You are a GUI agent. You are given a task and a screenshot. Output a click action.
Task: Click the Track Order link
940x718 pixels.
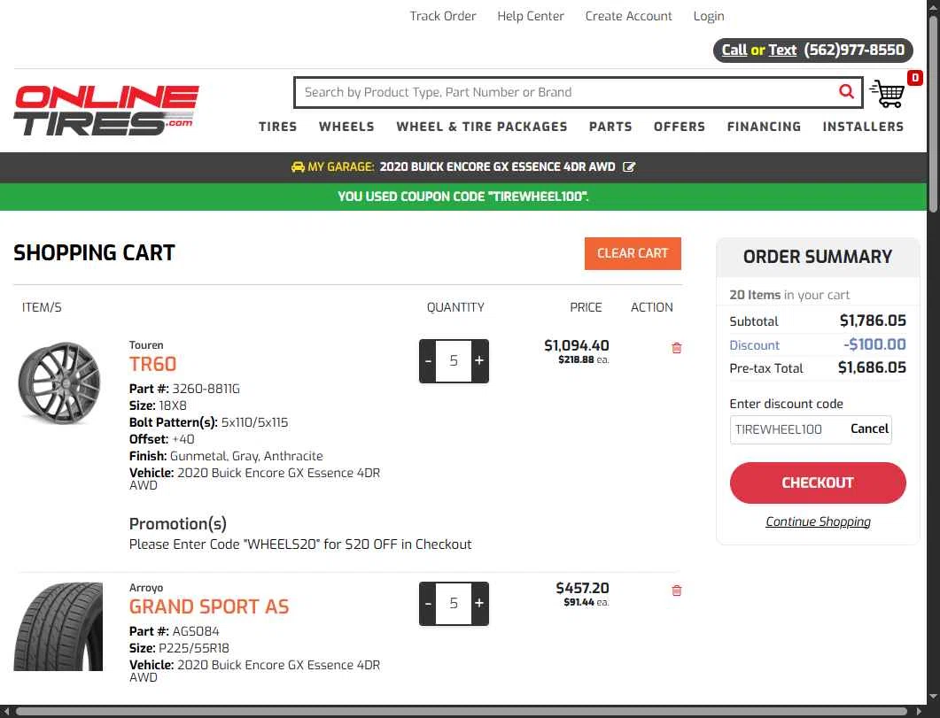(443, 16)
